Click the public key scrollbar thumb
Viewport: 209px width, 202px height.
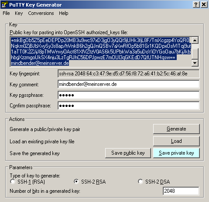195,53
